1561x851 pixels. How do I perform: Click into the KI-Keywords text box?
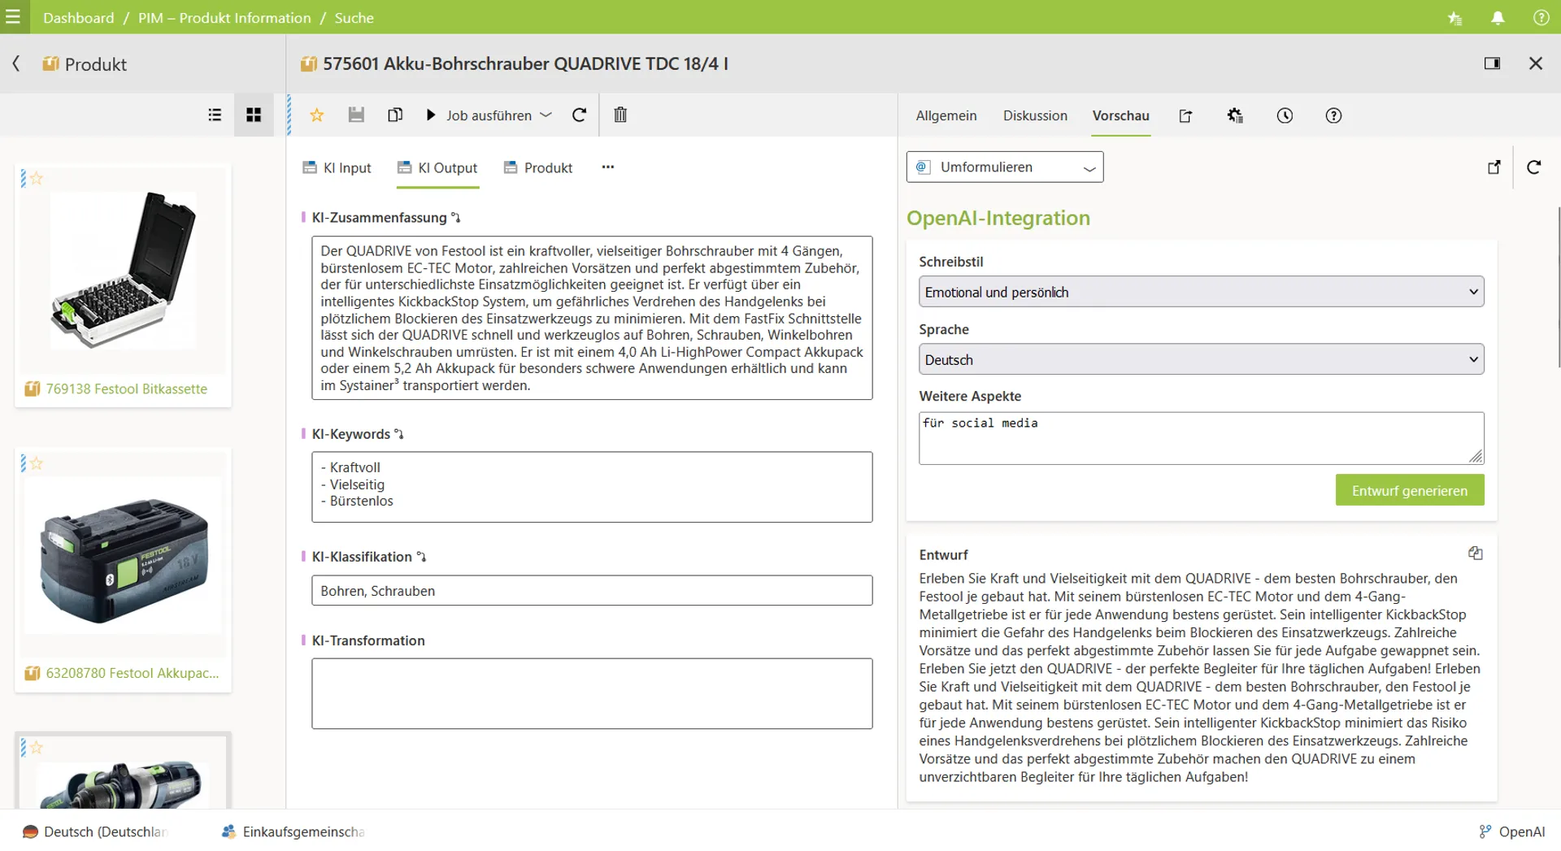pos(592,487)
